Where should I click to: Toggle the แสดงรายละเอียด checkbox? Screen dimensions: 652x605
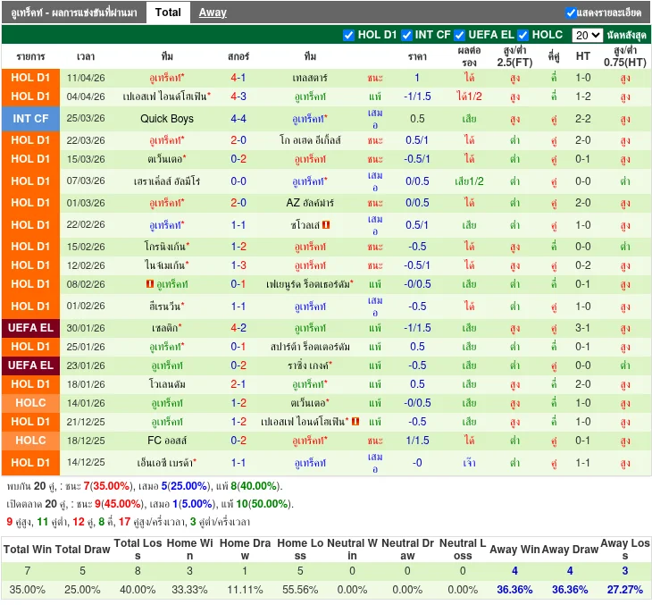click(571, 13)
